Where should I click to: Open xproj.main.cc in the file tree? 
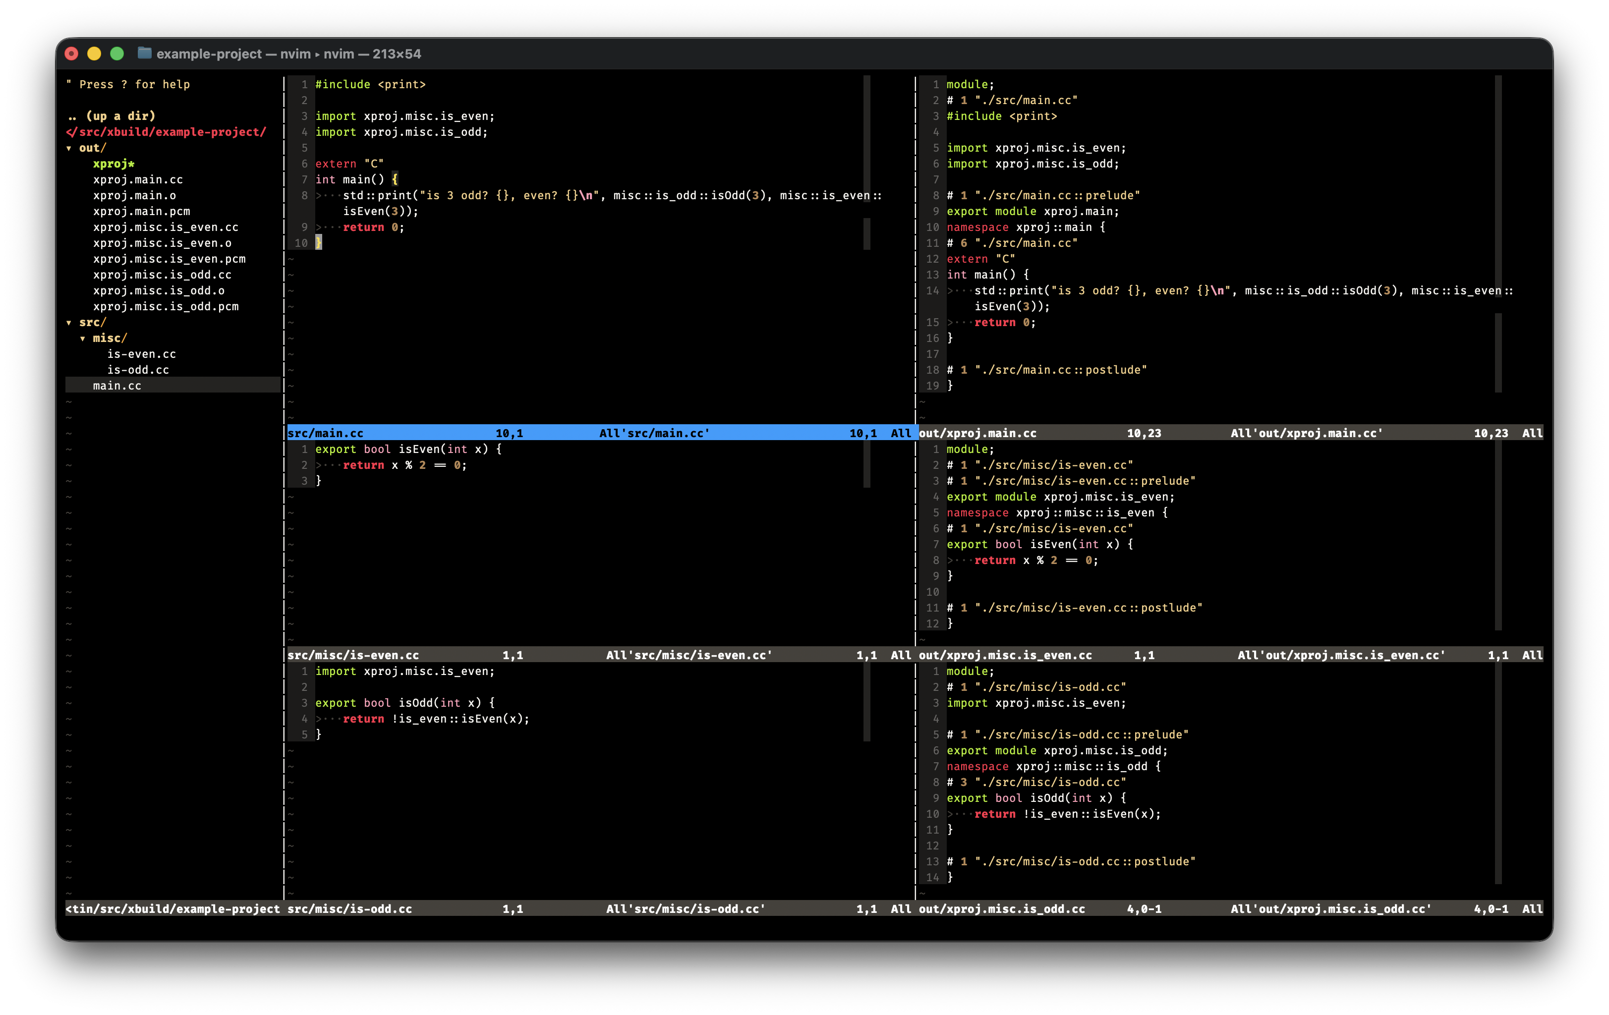(x=138, y=180)
